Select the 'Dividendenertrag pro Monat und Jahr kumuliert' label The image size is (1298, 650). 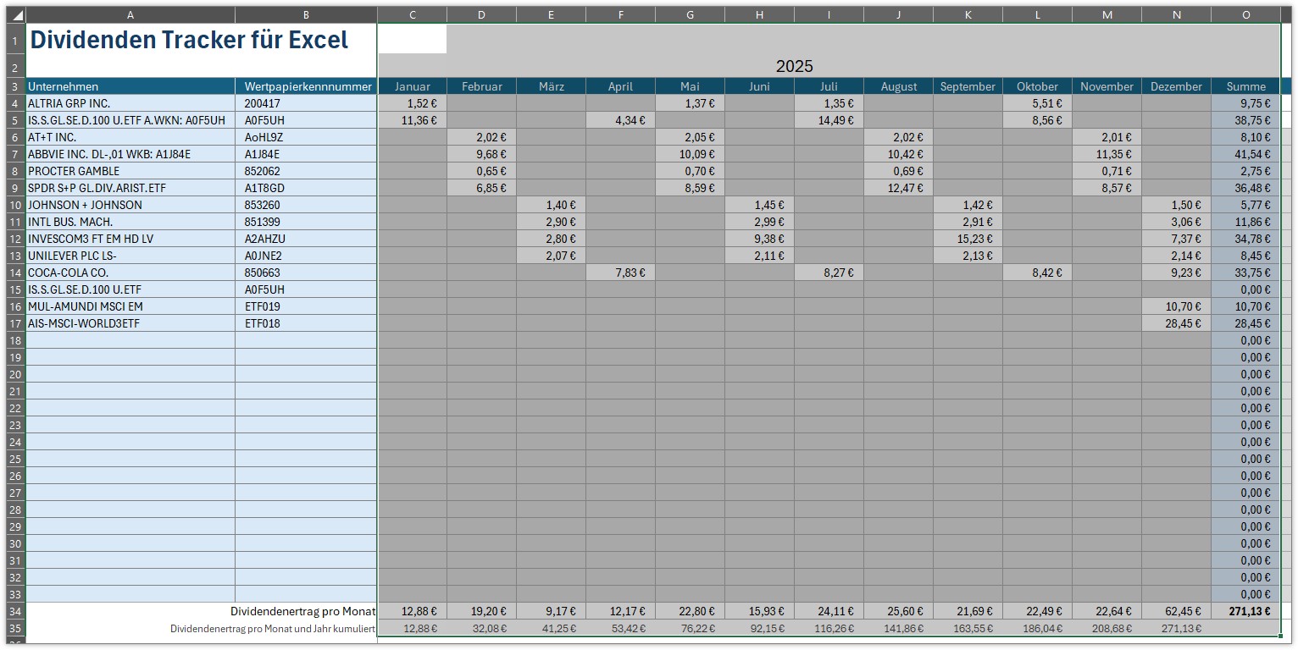[272, 629]
